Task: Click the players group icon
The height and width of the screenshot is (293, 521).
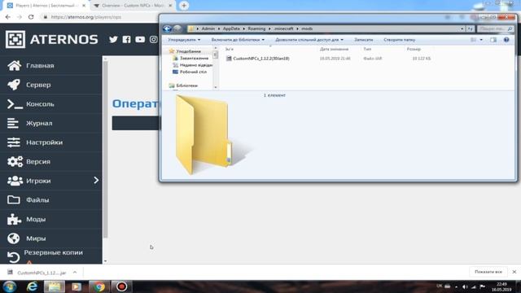Action: click(x=15, y=181)
